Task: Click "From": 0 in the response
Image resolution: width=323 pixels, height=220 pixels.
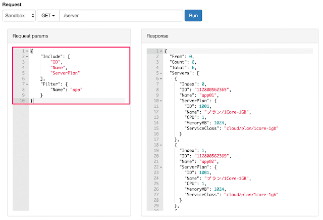Action: click(x=181, y=56)
